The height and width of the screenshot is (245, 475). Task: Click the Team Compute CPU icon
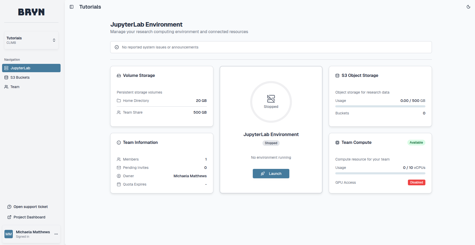(x=337, y=143)
